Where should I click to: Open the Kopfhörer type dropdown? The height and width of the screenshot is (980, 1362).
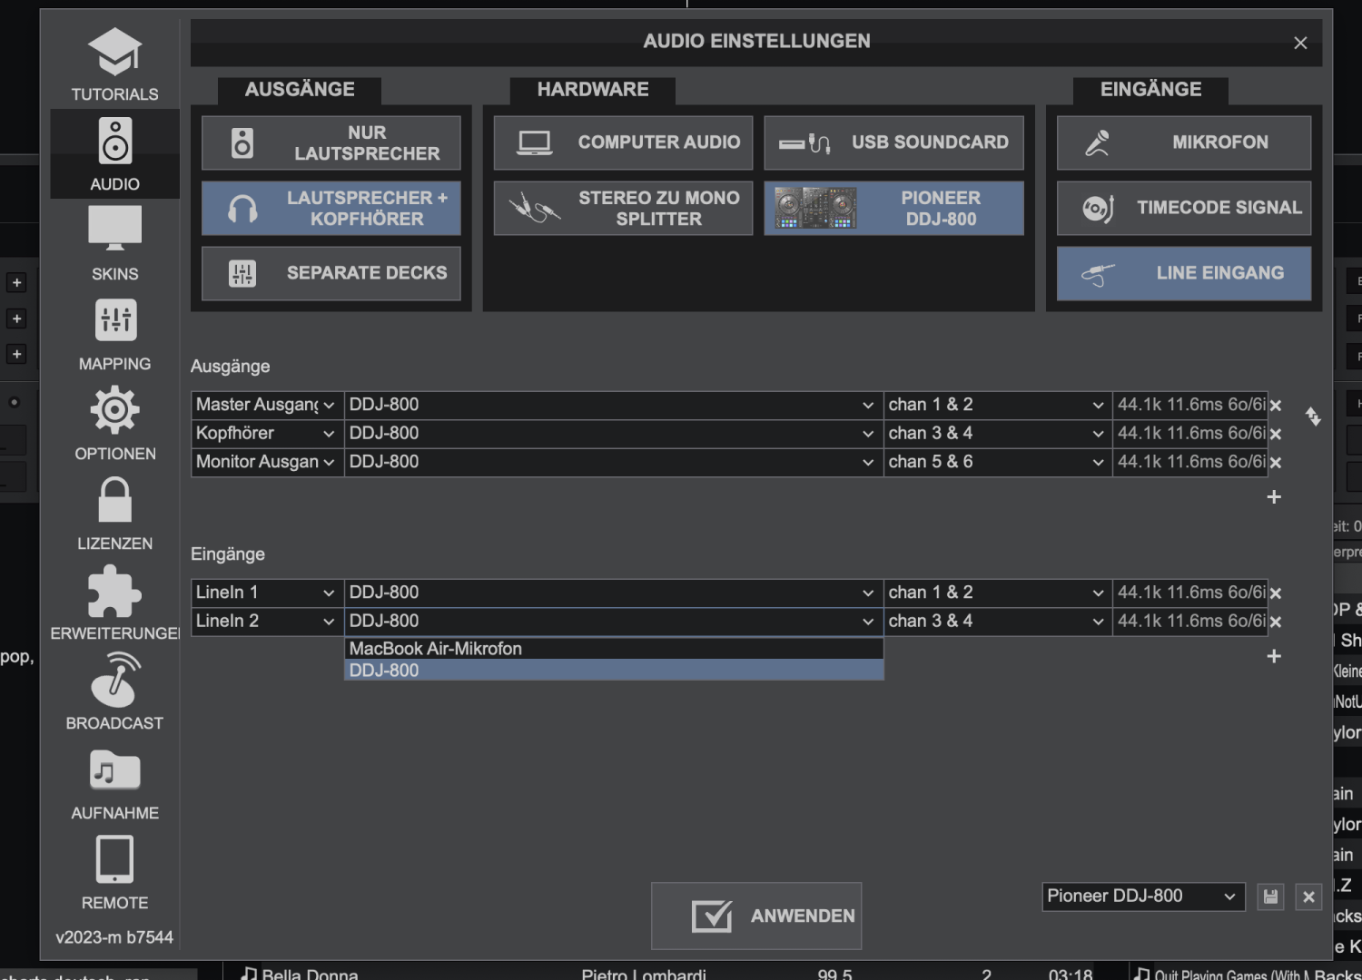point(267,434)
